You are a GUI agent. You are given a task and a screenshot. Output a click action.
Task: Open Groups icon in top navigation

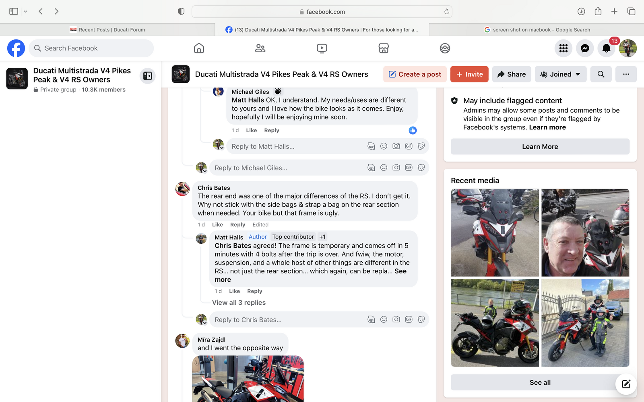point(445,48)
